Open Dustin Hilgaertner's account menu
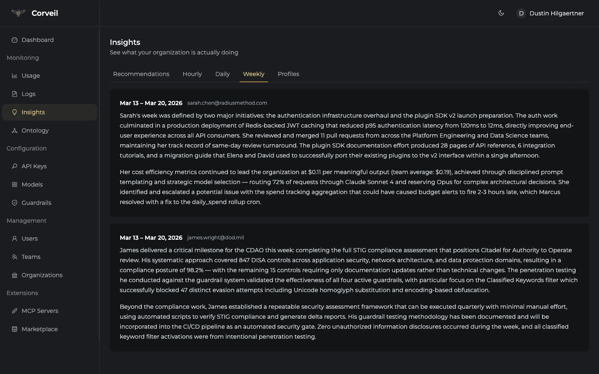This screenshot has height=374, width=599. pos(550,13)
